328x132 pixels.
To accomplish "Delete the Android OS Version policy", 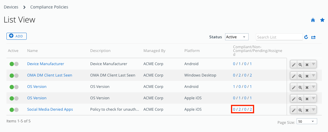I will pos(307,87).
